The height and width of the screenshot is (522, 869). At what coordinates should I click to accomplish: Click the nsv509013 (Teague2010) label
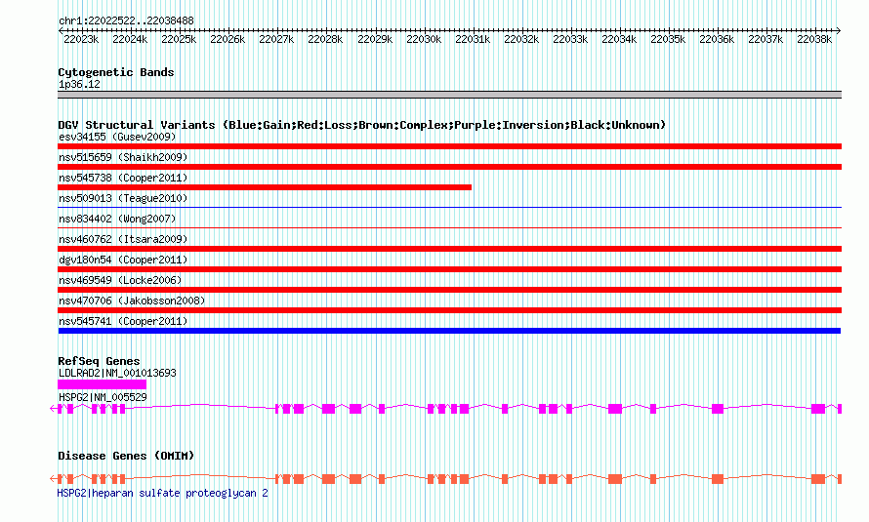click(x=123, y=198)
